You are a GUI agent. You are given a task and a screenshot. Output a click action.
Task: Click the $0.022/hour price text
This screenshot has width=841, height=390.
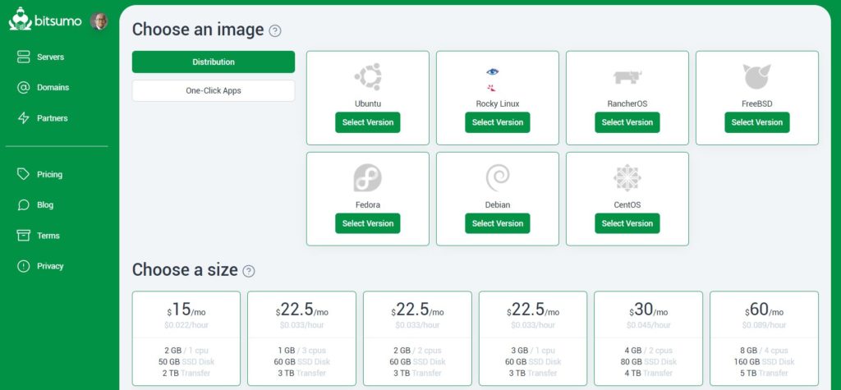pos(186,325)
